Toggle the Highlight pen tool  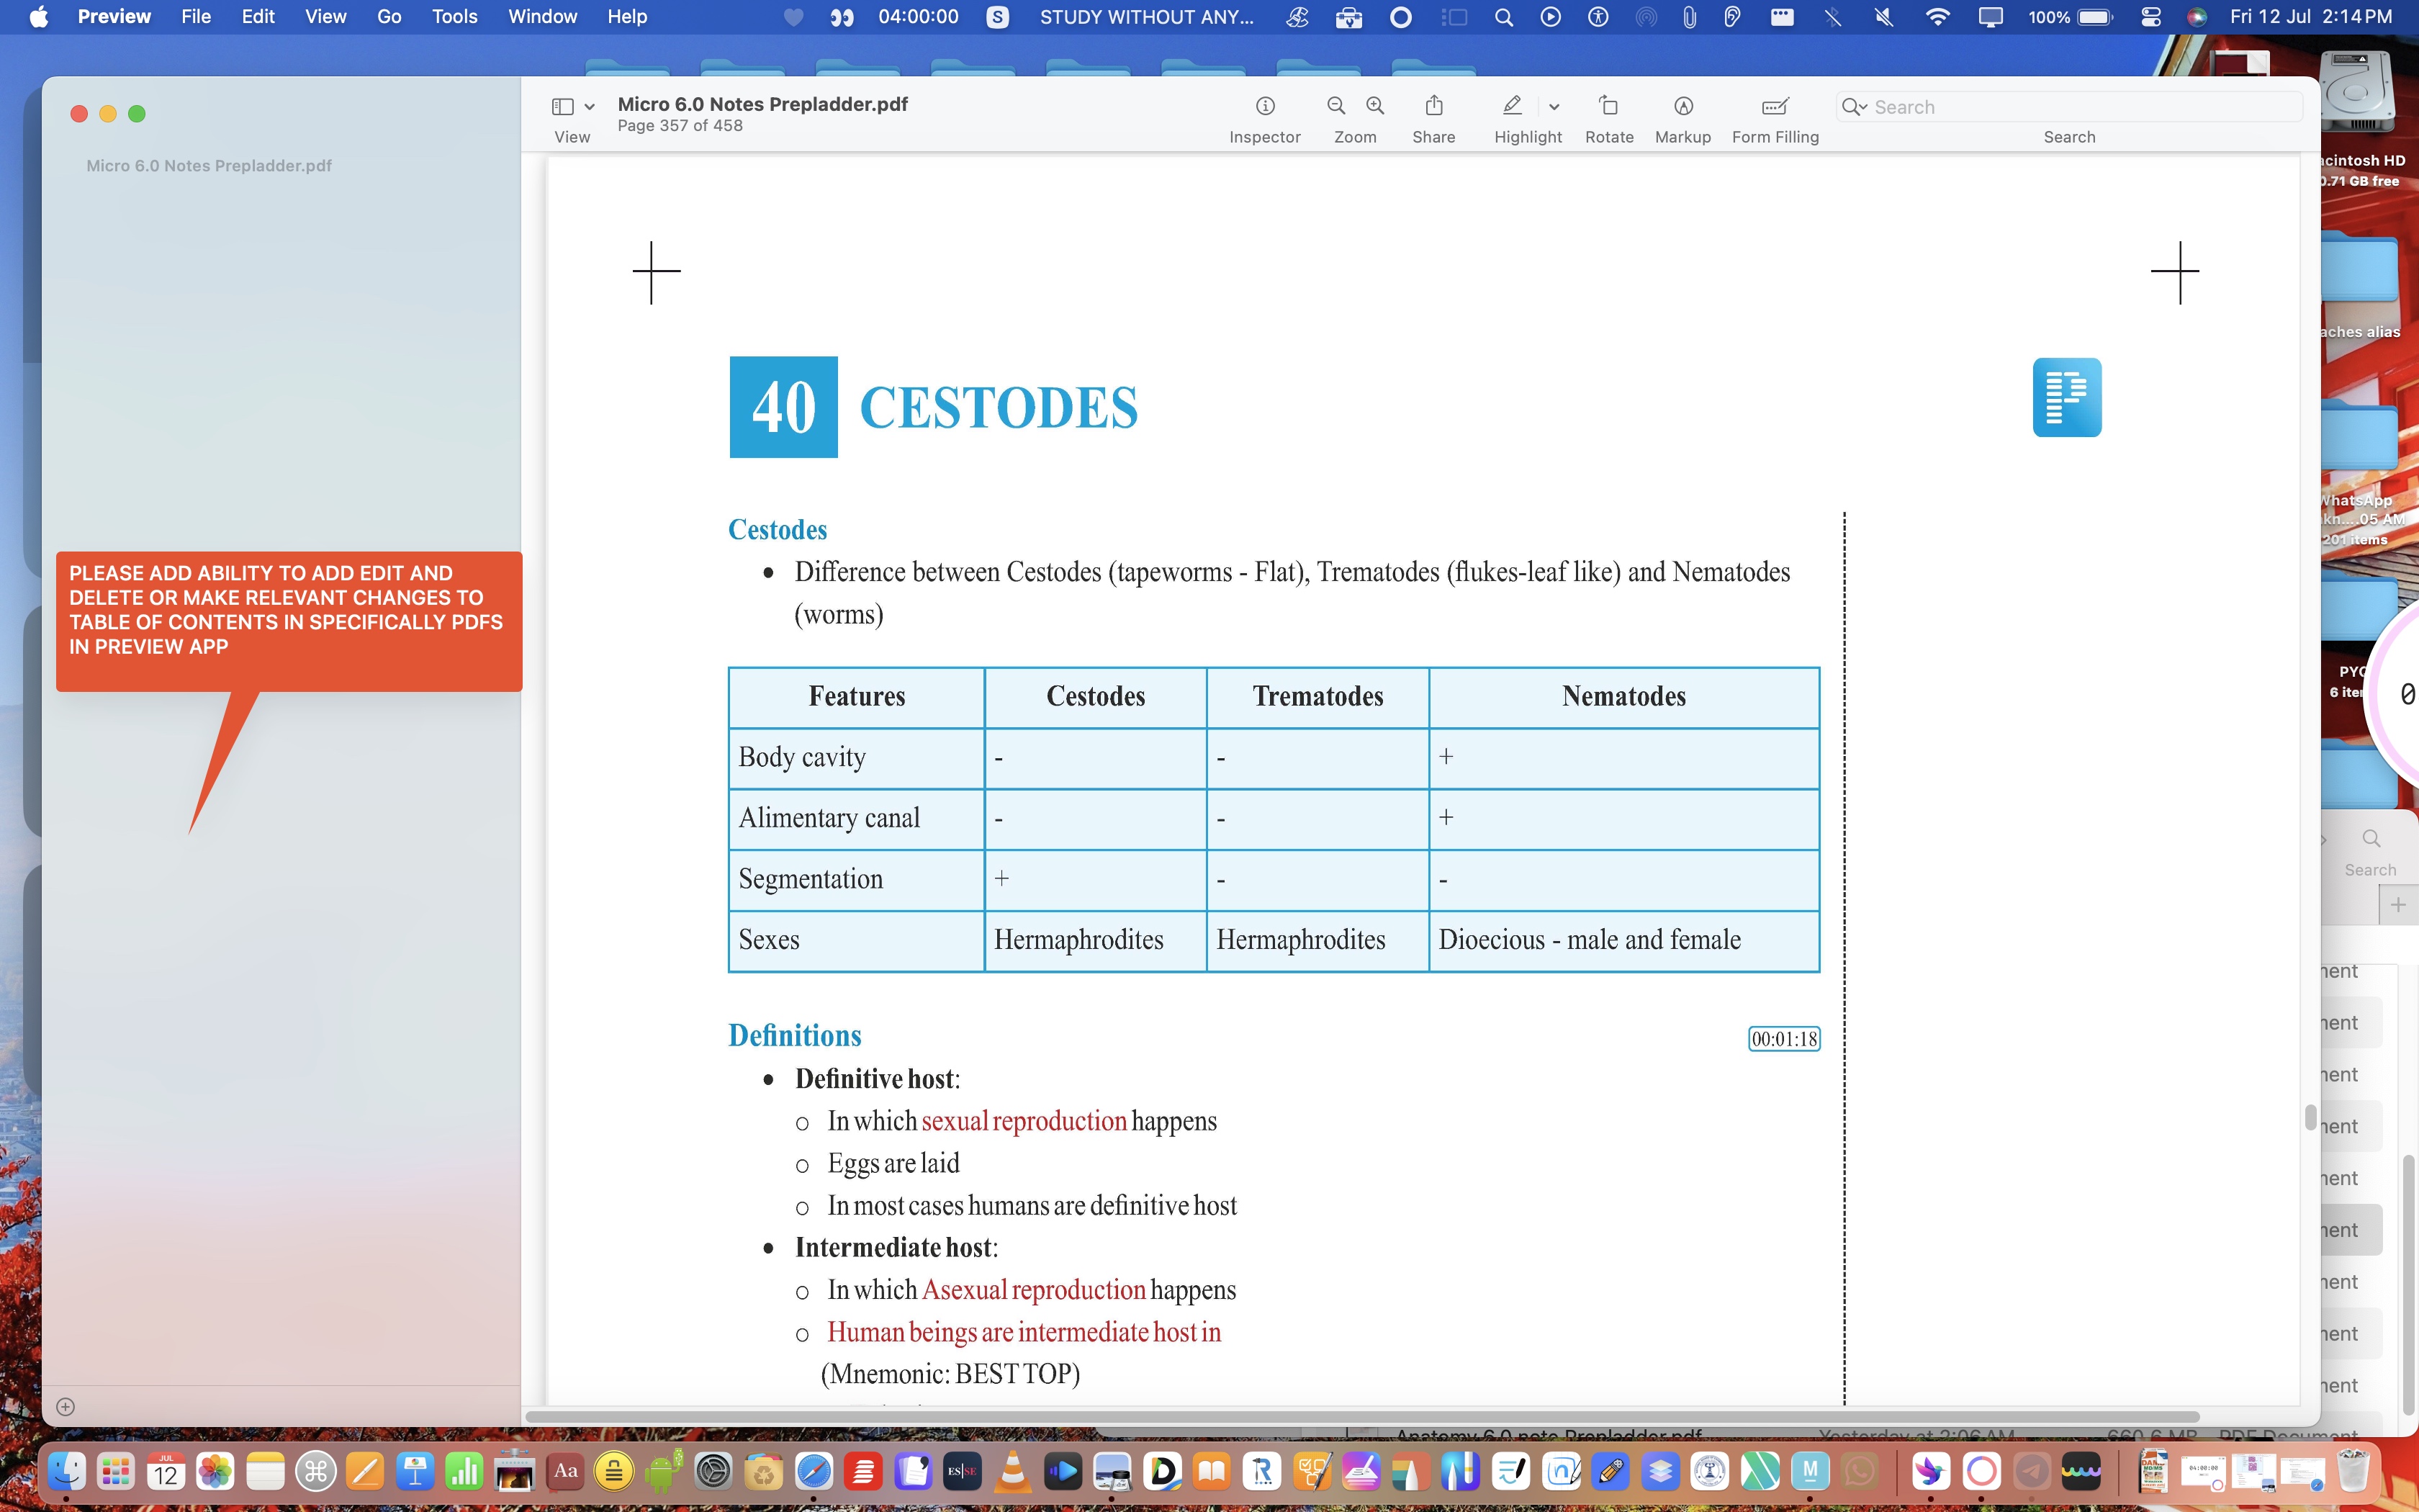coord(1513,106)
